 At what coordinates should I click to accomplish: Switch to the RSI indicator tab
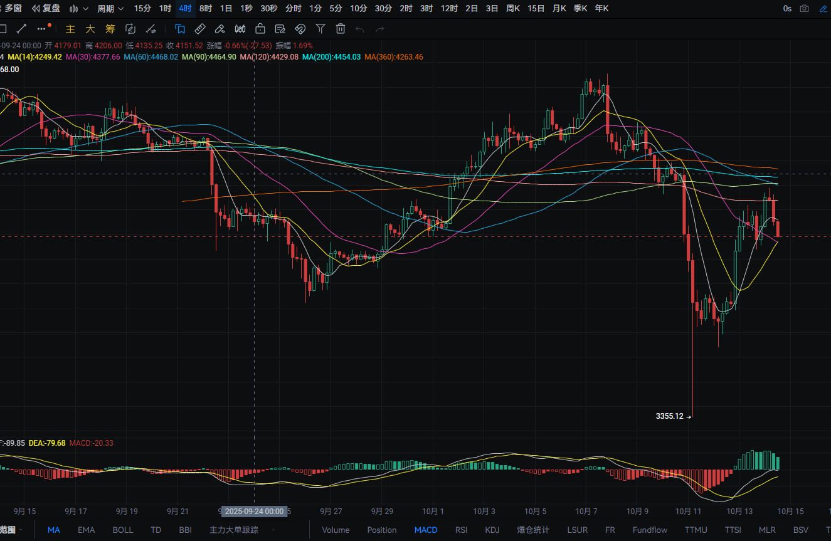click(x=461, y=530)
